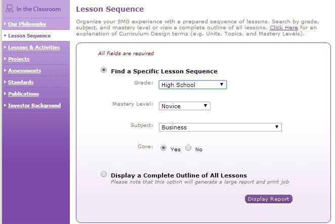Follow the Click Here curriculum terms link
The image size is (335, 224).
coord(284,27)
